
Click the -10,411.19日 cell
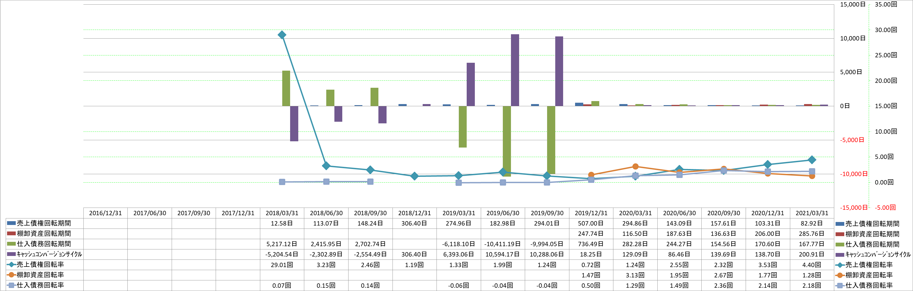pos(503,244)
